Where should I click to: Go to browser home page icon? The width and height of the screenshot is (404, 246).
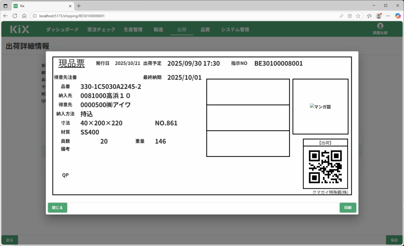pyautogui.click(x=24, y=16)
